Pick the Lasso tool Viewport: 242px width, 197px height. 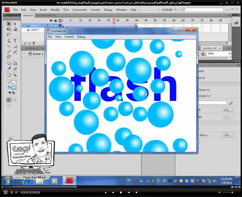(9, 34)
